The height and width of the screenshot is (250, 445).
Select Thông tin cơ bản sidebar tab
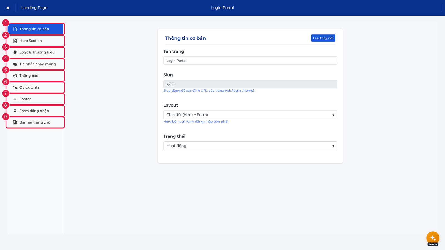[x=35, y=29]
